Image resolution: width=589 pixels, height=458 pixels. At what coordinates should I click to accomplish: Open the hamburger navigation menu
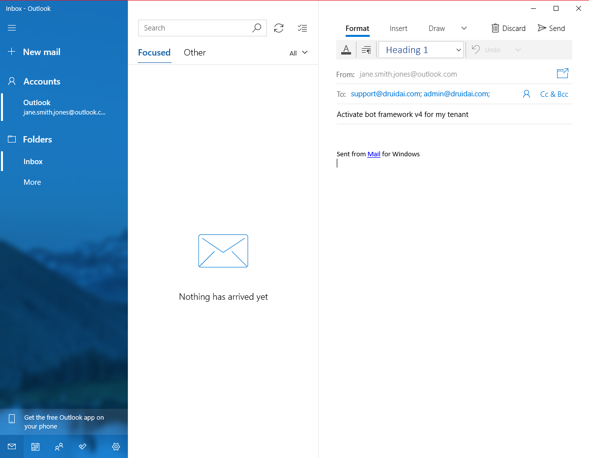point(12,28)
